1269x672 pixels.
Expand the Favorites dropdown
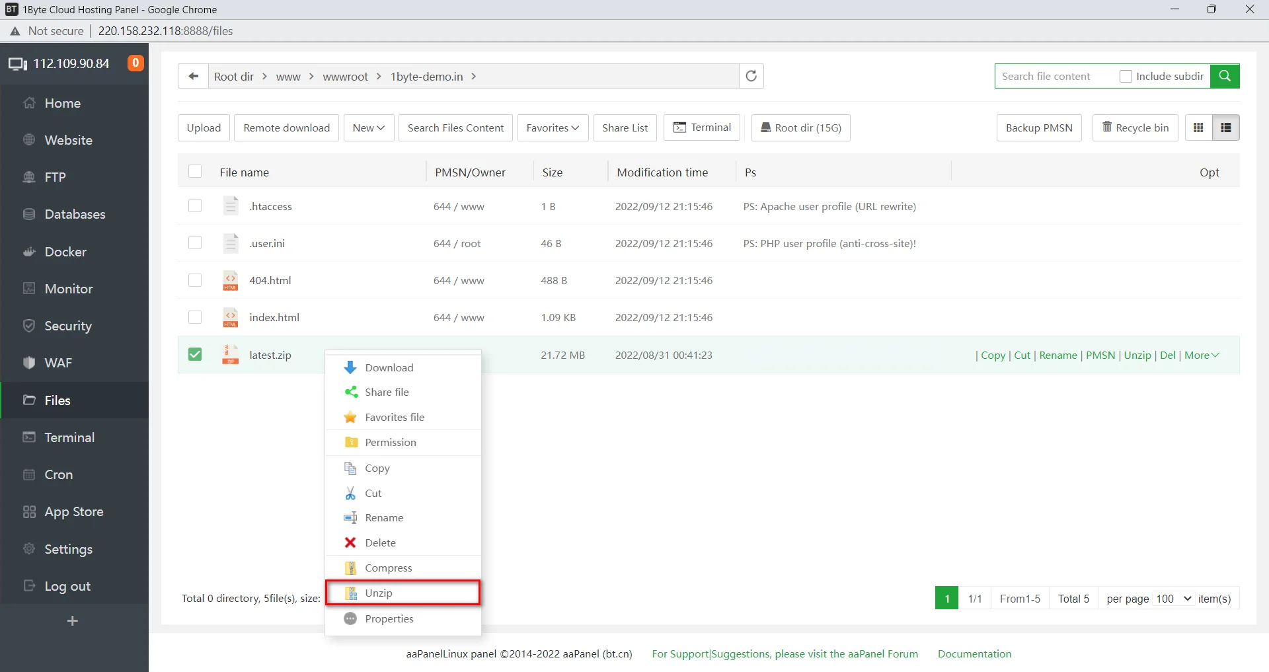553,128
